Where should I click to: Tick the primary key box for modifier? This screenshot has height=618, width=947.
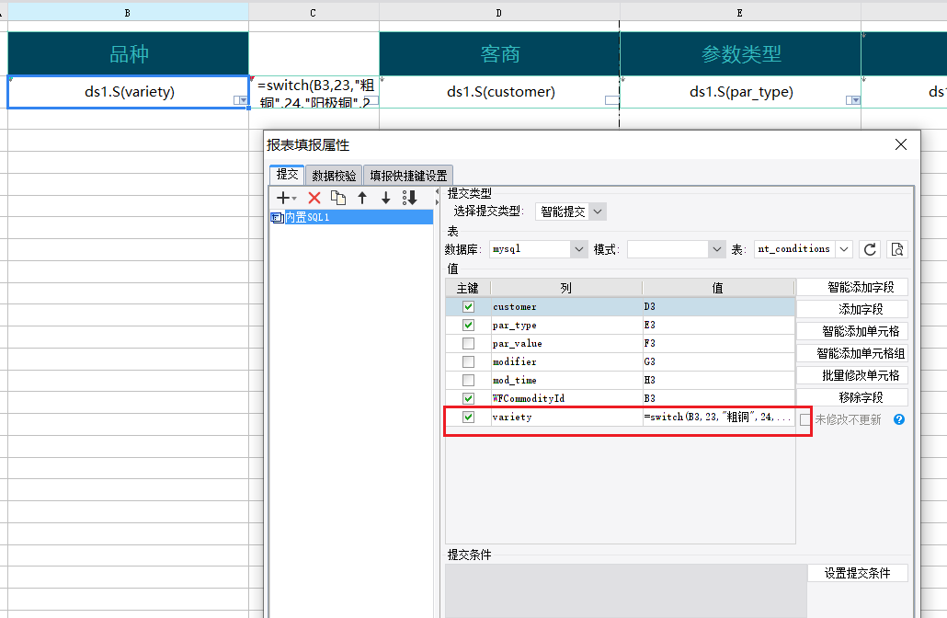[469, 362]
